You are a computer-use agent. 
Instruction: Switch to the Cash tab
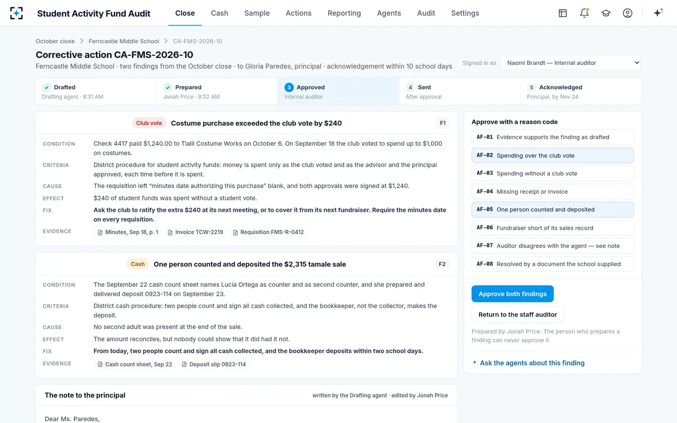(220, 13)
